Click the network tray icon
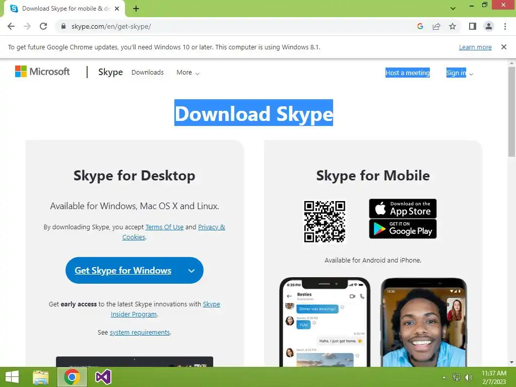The image size is (516, 387). pos(457,377)
